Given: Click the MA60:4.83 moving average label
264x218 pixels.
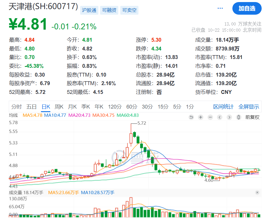Looking at the screenshot, I should [128, 115].
